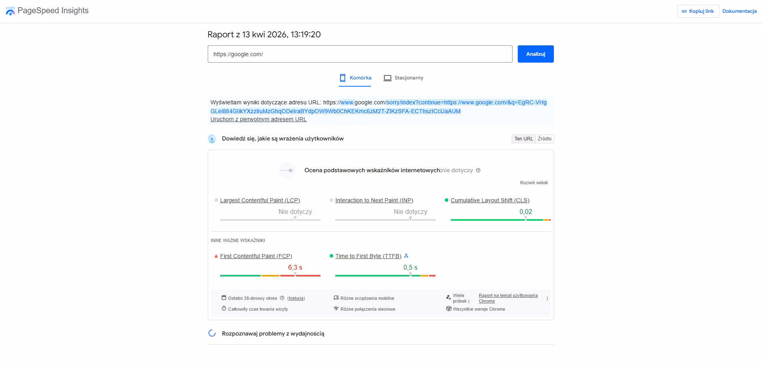The width and height of the screenshot is (762, 366).
Task: Click Całkowity czas trwania wizyty text
Action: point(258,309)
